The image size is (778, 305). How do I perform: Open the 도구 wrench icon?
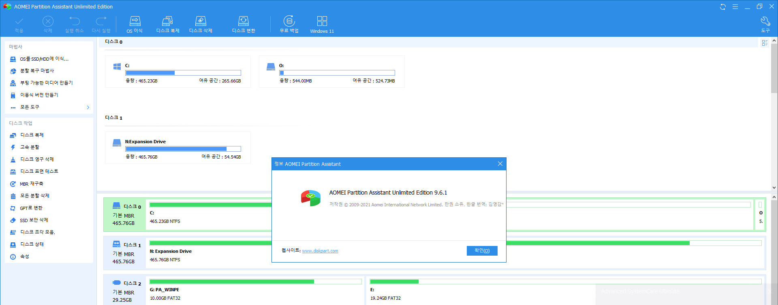pyautogui.click(x=765, y=24)
